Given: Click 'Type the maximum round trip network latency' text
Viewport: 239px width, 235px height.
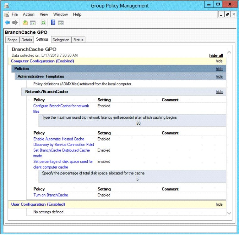Looking at the screenshot, I should point(109,117).
